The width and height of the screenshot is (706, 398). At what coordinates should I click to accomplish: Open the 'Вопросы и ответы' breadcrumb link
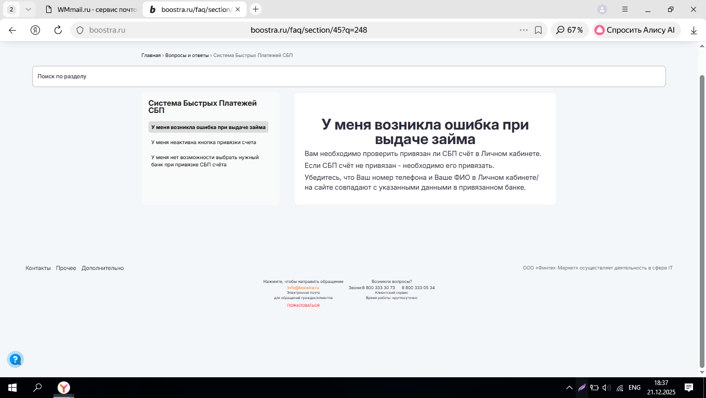187,55
